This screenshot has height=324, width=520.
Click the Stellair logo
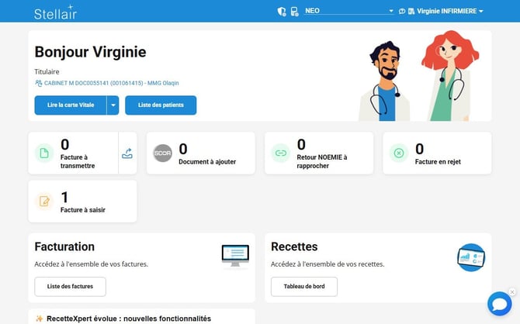[x=56, y=12]
